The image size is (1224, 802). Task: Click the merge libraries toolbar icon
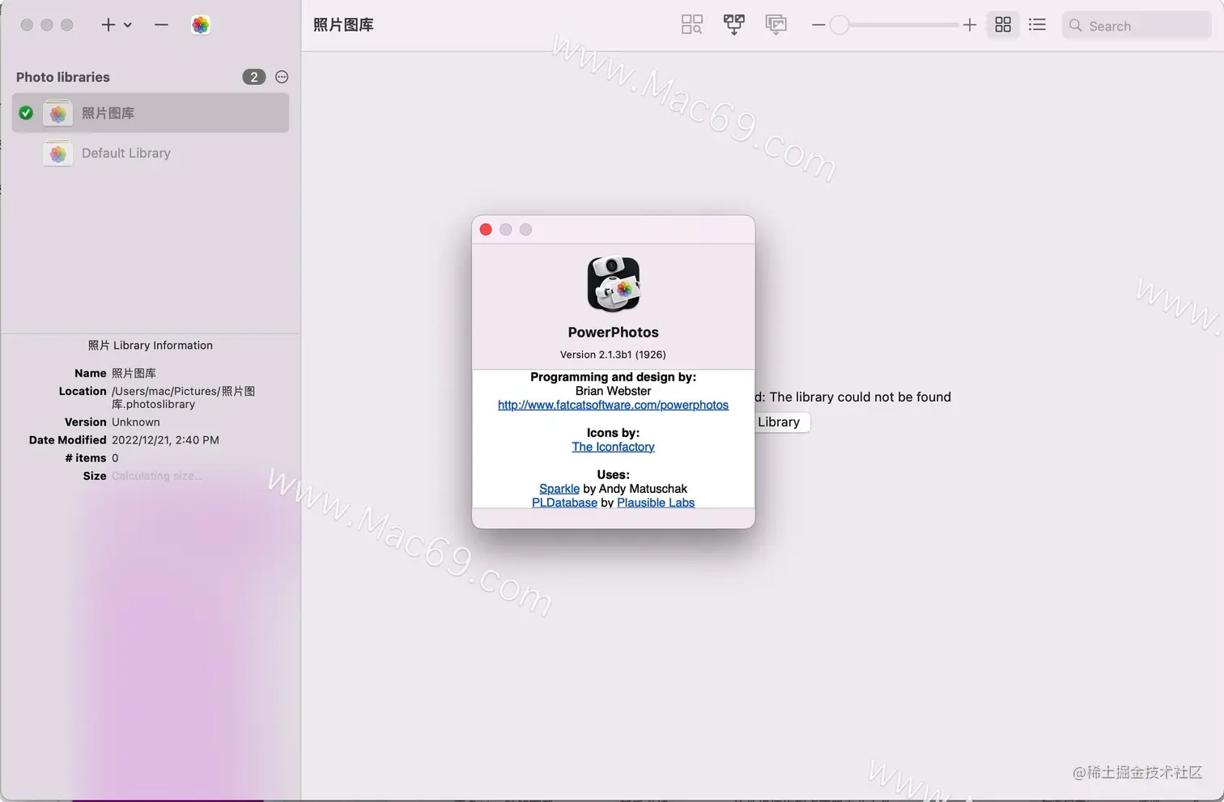[x=734, y=25]
